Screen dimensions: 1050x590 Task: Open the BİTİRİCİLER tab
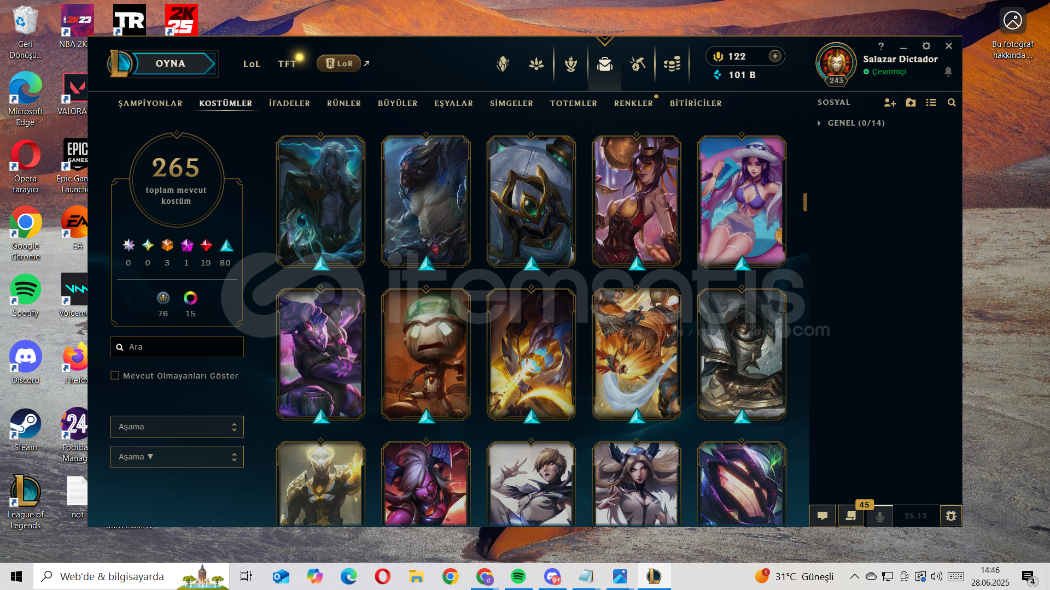click(696, 103)
